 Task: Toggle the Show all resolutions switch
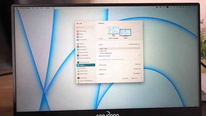click(139, 55)
